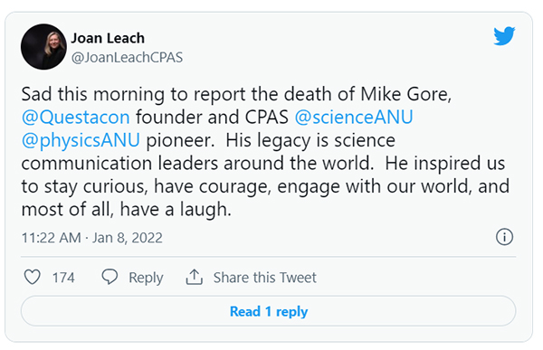The image size is (543, 350).
Task: Open Joan Leach's profile picture
Action: click(x=43, y=47)
